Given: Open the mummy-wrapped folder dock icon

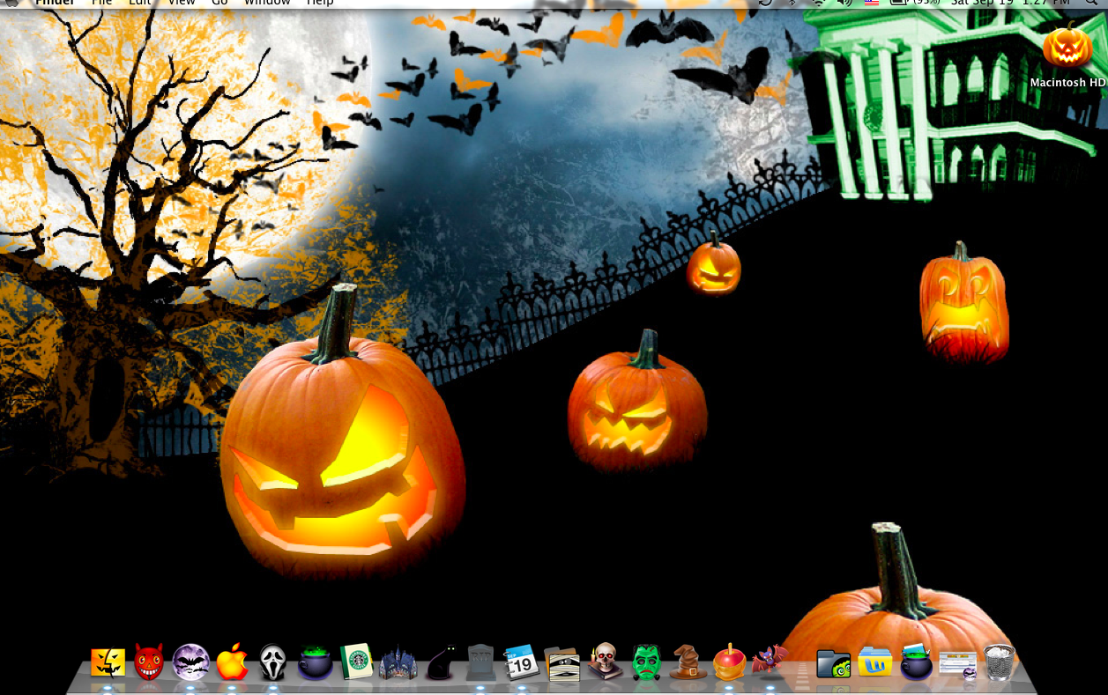Looking at the screenshot, I should pos(562,663).
